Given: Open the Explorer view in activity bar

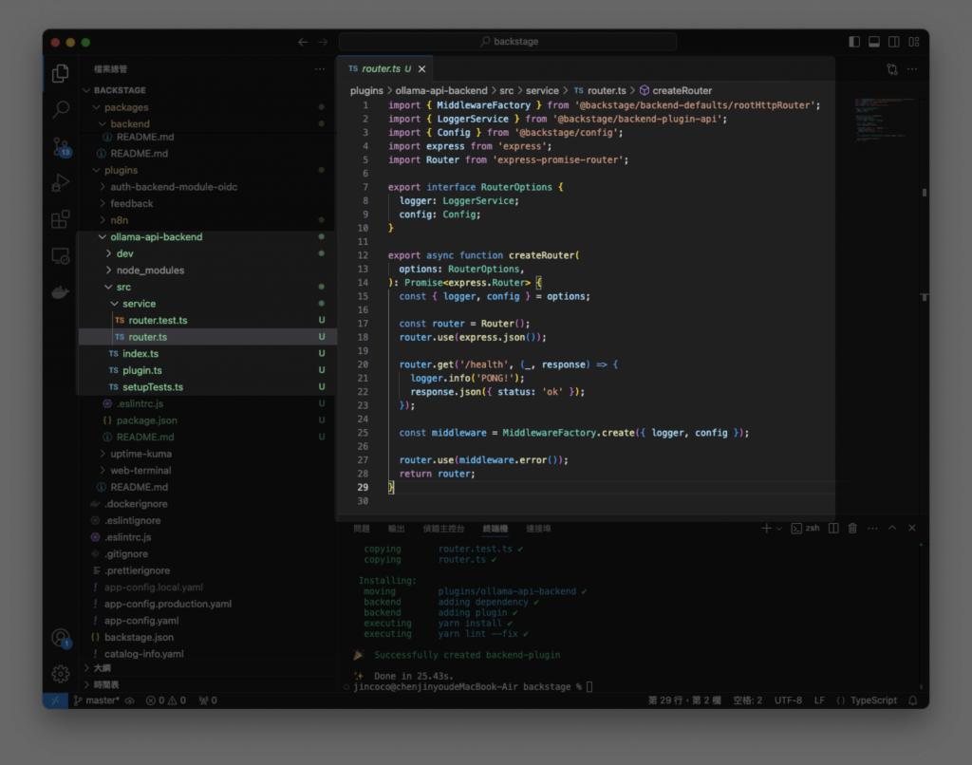Looking at the screenshot, I should point(60,74).
